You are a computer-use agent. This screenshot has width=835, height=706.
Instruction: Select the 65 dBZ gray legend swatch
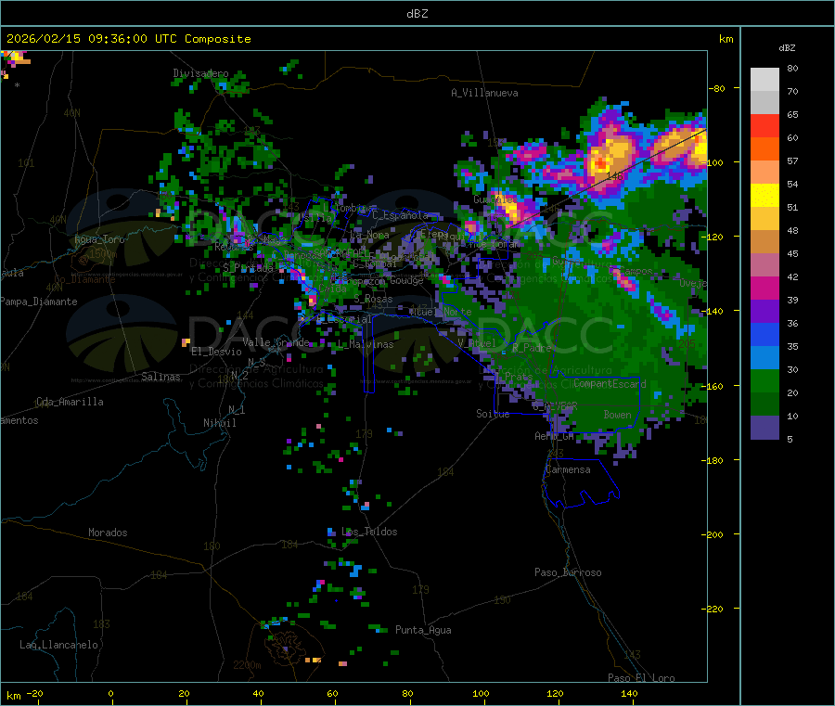[x=764, y=103]
